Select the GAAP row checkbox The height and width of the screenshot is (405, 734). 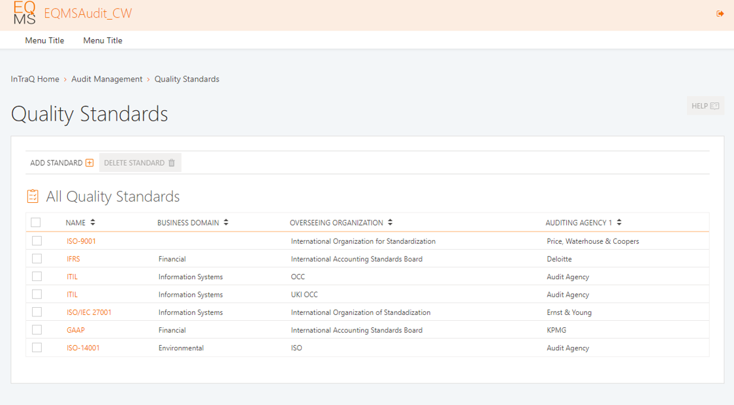(x=37, y=330)
